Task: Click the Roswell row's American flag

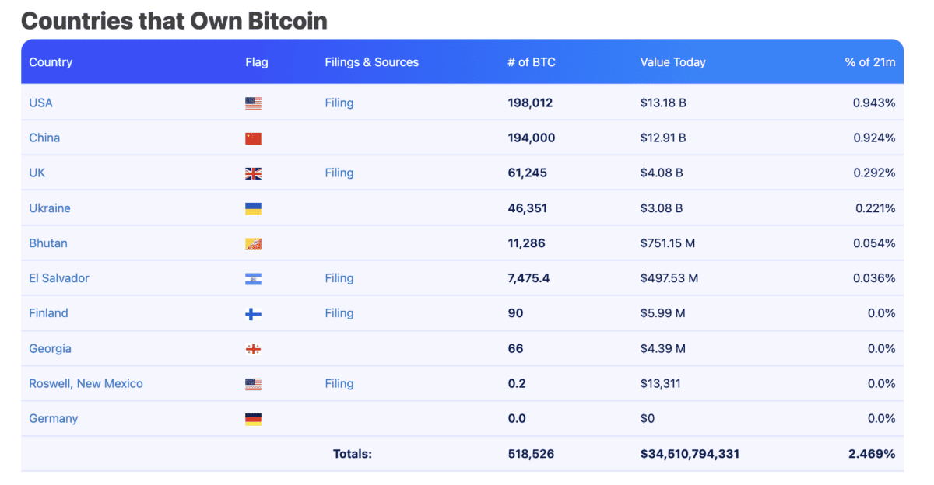Action: coord(253,383)
